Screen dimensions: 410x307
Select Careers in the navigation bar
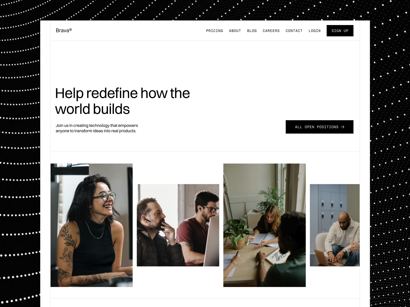271,31
